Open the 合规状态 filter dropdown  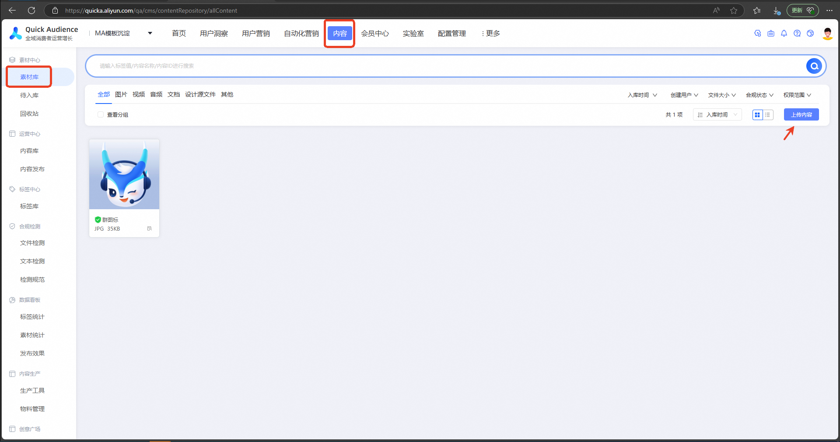[759, 95]
